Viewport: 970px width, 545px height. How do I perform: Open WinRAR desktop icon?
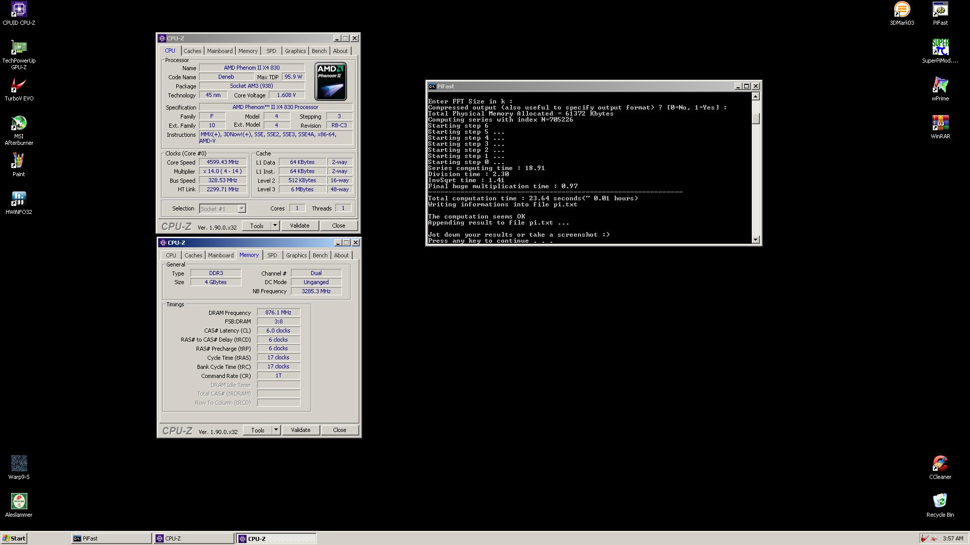(x=940, y=127)
